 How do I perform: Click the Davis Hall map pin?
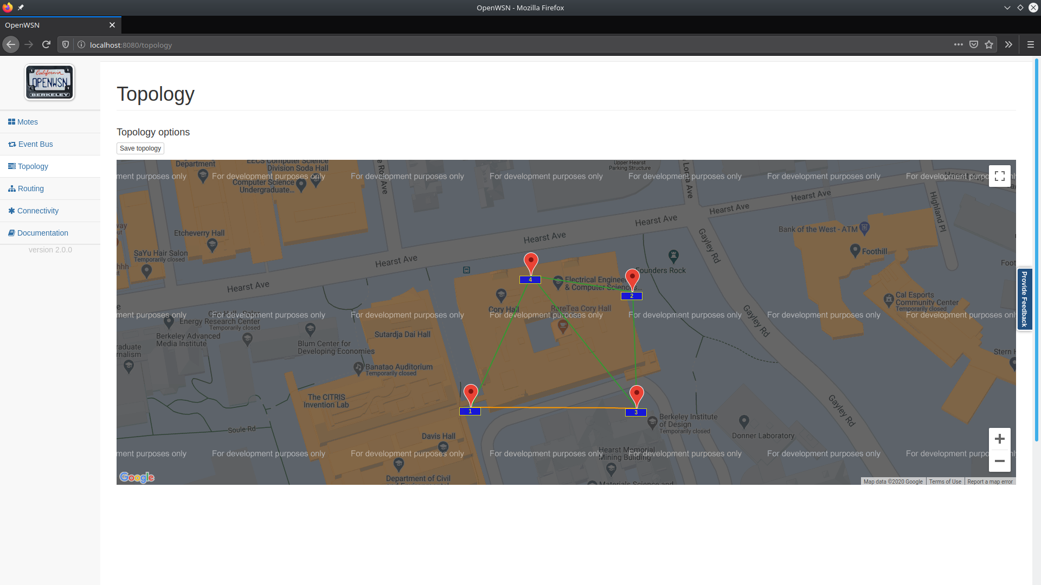[443, 447]
